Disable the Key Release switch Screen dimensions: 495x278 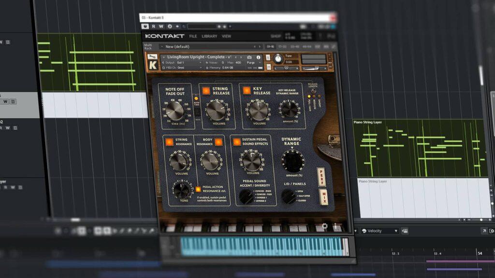tap(247, 90)
